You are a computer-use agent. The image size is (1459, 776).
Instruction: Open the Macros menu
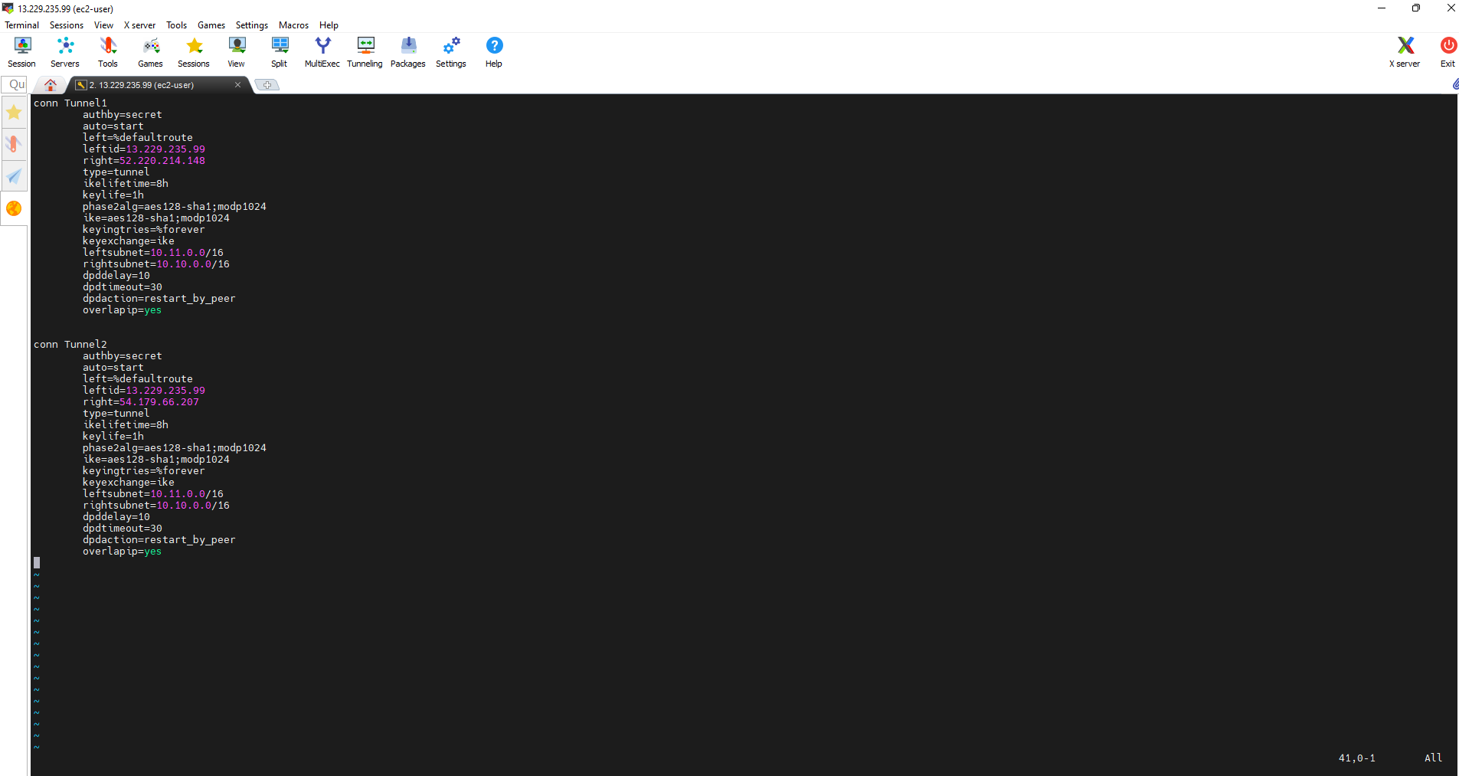(x=293, y=25)
